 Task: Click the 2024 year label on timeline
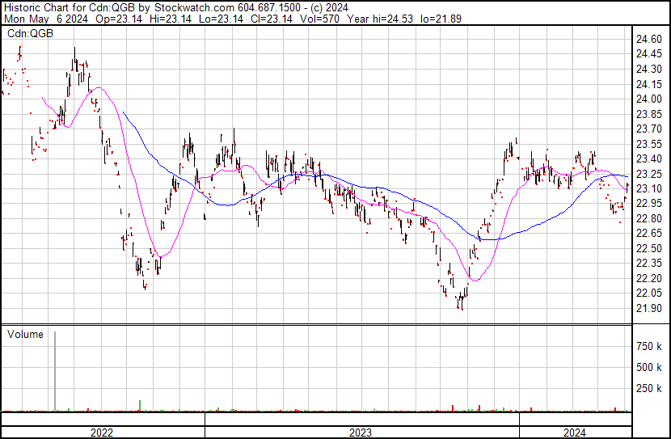[574, 433]
